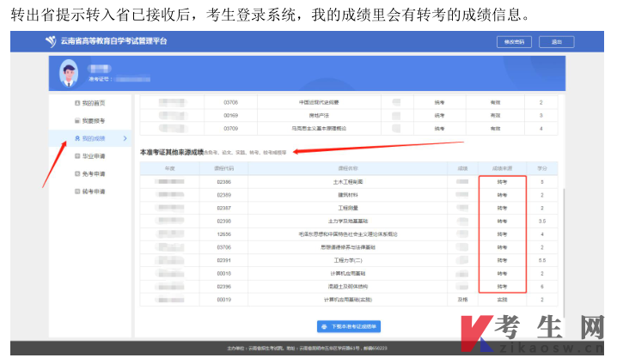The width and height of the screenshot is (617, 364).
Task: Click the 成绩来源 column header
Action: [502, 168]
